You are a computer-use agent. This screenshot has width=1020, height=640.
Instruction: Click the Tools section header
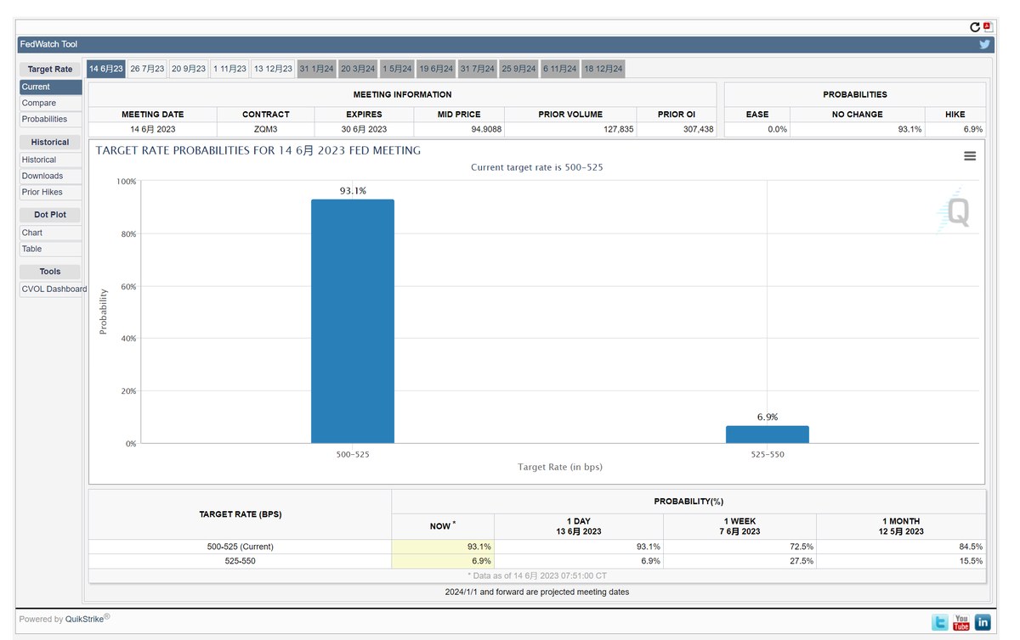coord(50,272)
